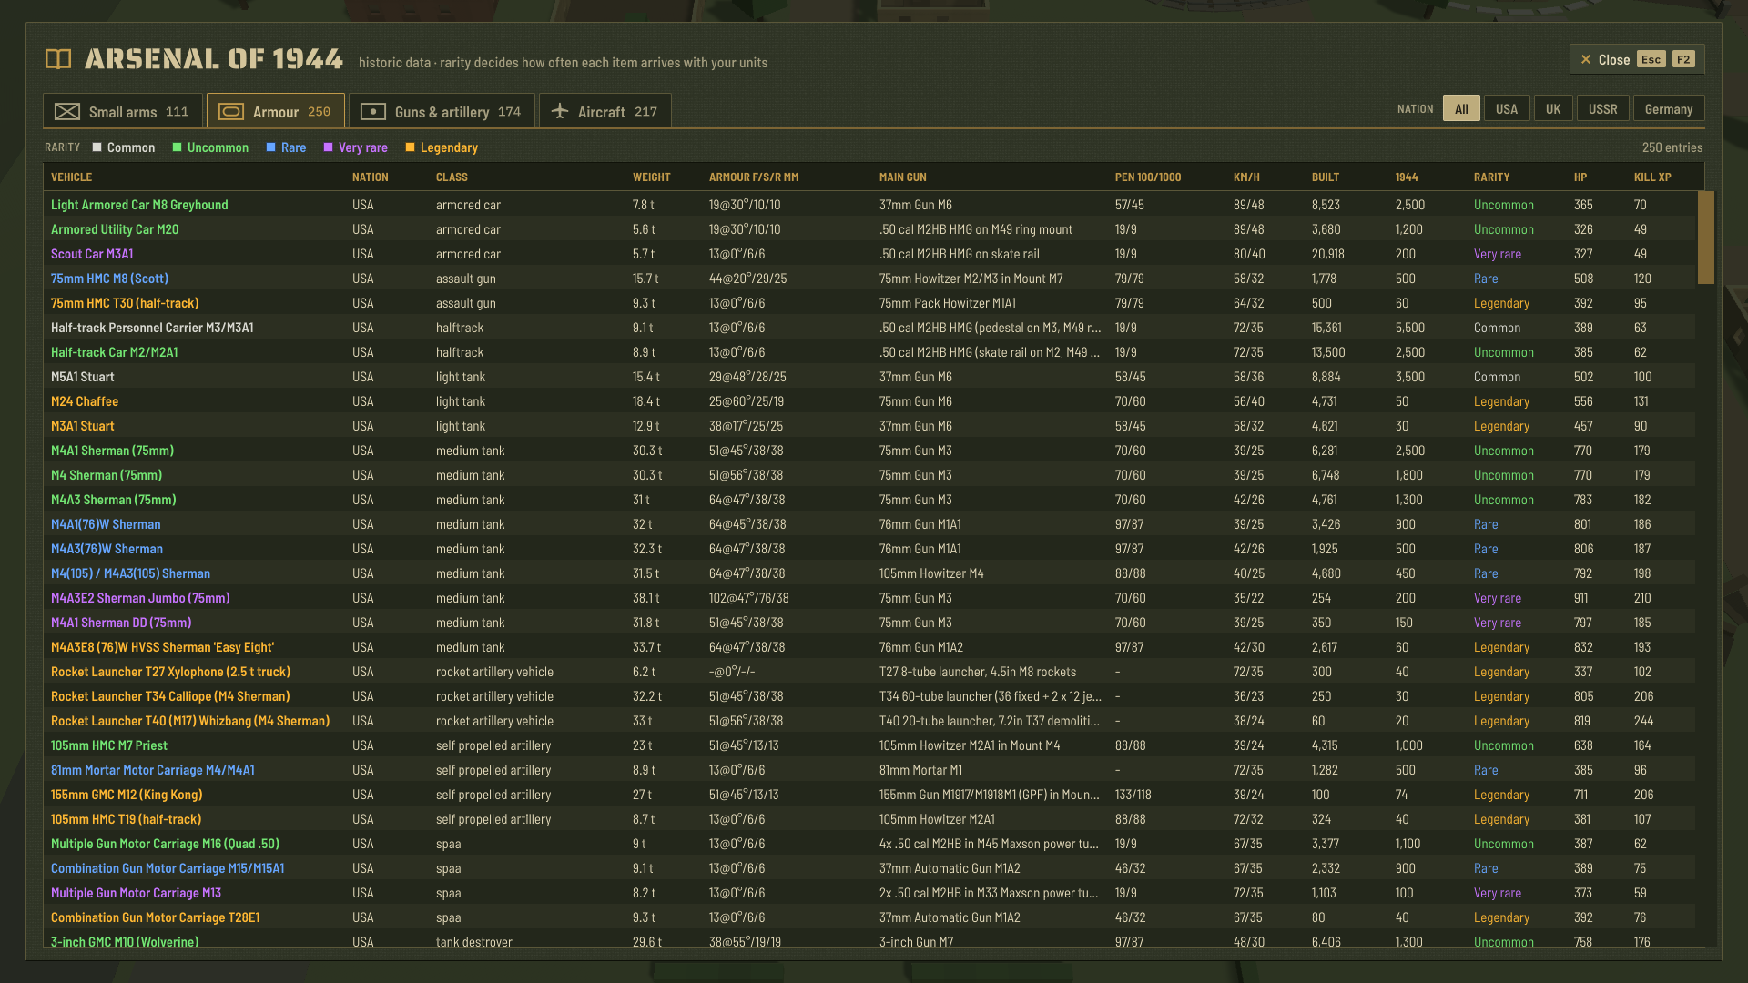The height and width of the screenshot is (983, 1748).
Task: Sort table by WEIGHT column header
Action: tap(652, 177)
